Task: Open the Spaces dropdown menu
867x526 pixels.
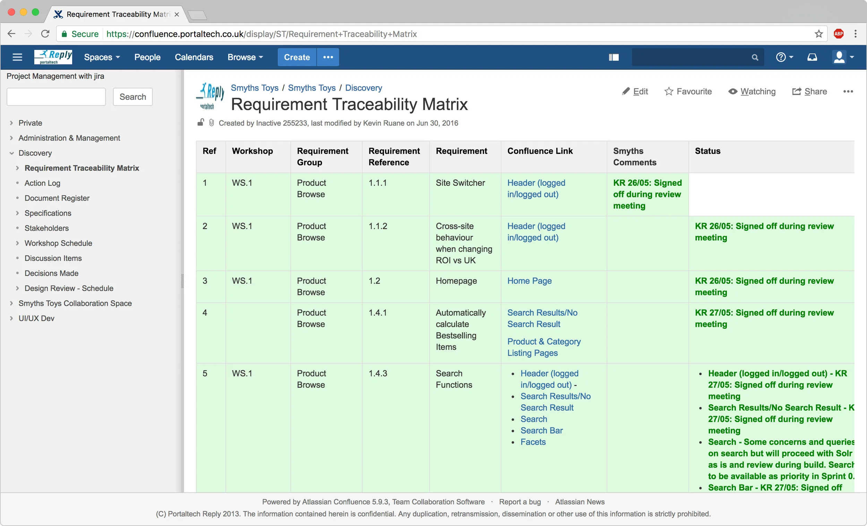Action: click(x=102, y=57)
